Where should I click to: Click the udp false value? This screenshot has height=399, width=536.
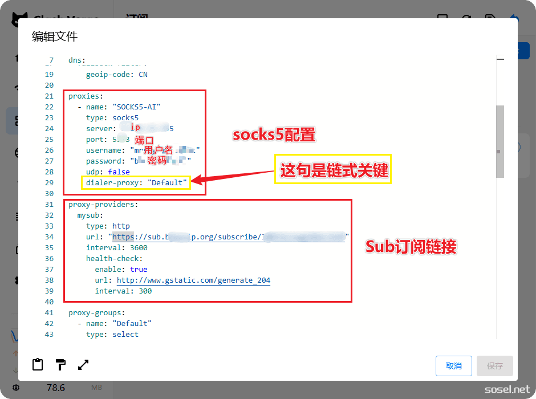point(119,172)
